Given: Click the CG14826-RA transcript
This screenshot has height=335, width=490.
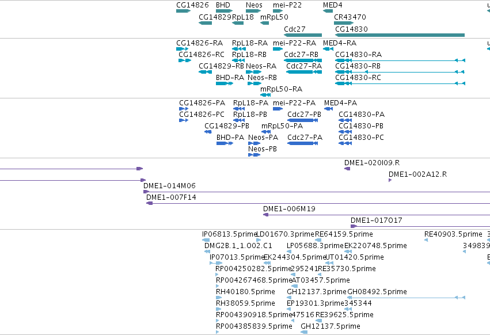Looking at the screenshot, I should point(182,49).
